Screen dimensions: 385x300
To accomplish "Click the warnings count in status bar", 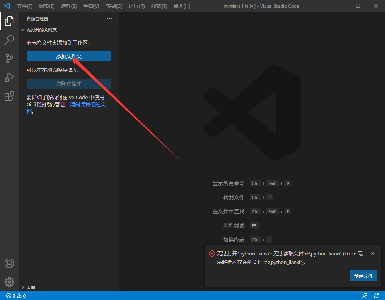I will (x=21, y=296).
